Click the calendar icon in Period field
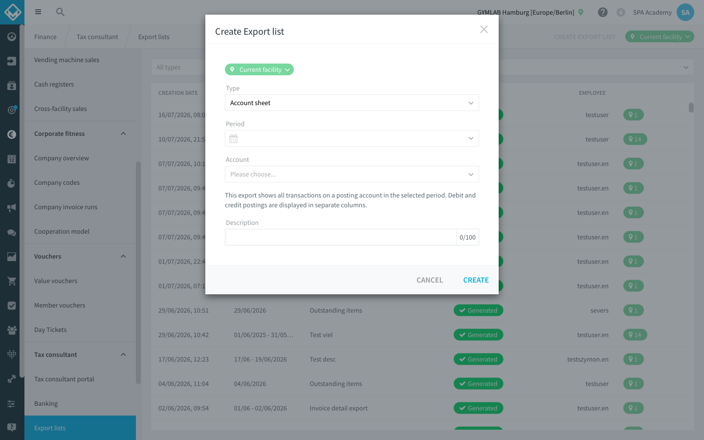 233,139
